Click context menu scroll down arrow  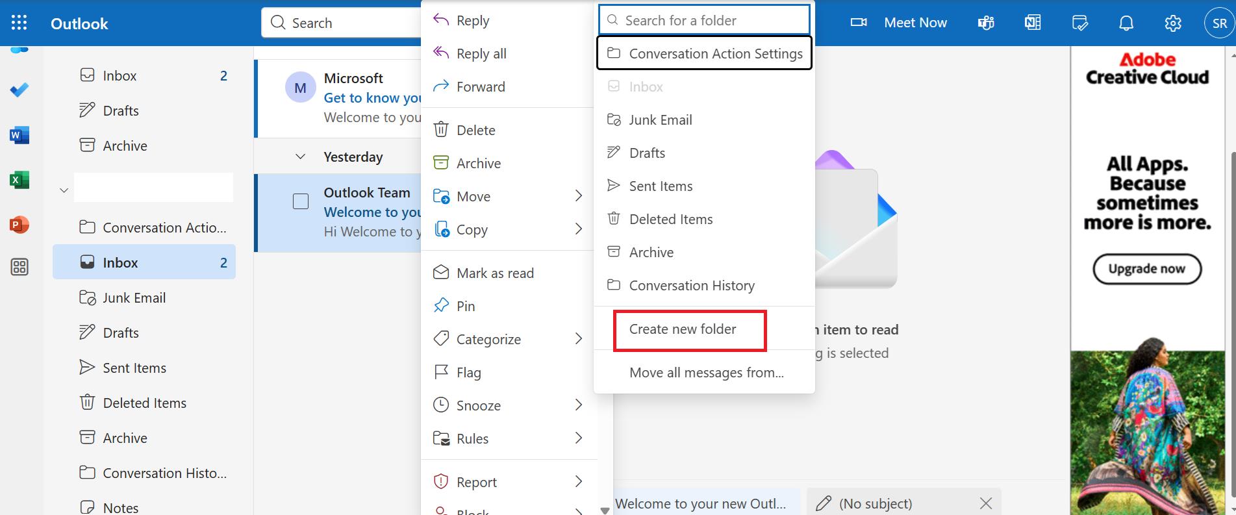click(605, 510)
